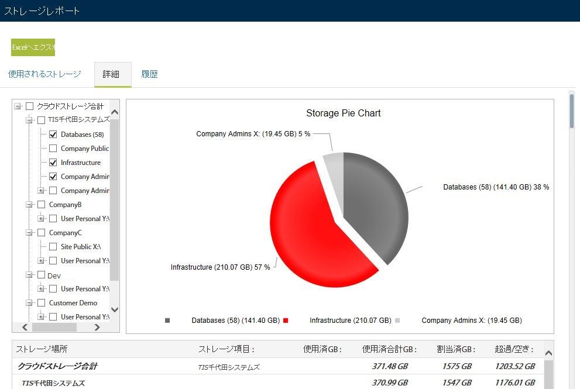Click the tree panel scroll-right arrow
This screenshot has width=580, height=389.
click(97, 327)
